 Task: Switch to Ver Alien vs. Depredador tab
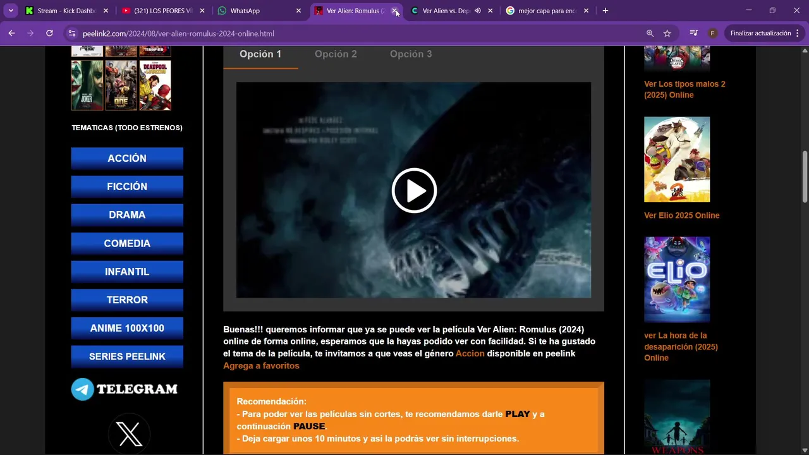pos(446,11)
